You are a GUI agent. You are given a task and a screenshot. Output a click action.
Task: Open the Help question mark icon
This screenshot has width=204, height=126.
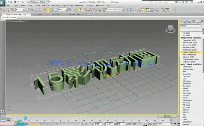(192, 2)
